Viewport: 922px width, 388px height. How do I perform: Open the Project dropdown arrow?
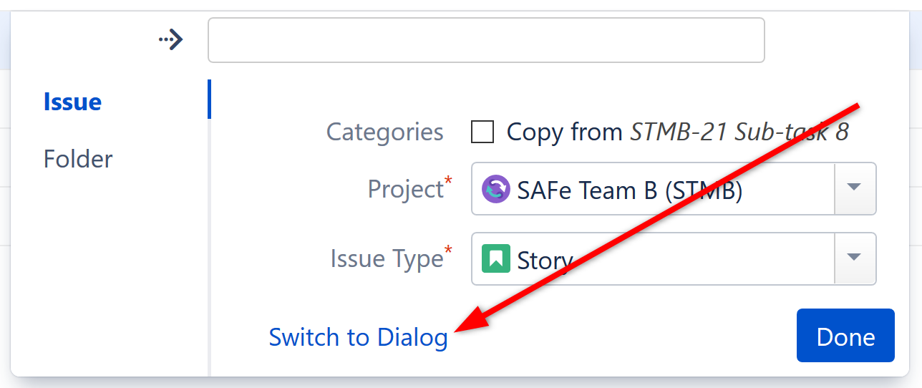(x=853, y=188)
